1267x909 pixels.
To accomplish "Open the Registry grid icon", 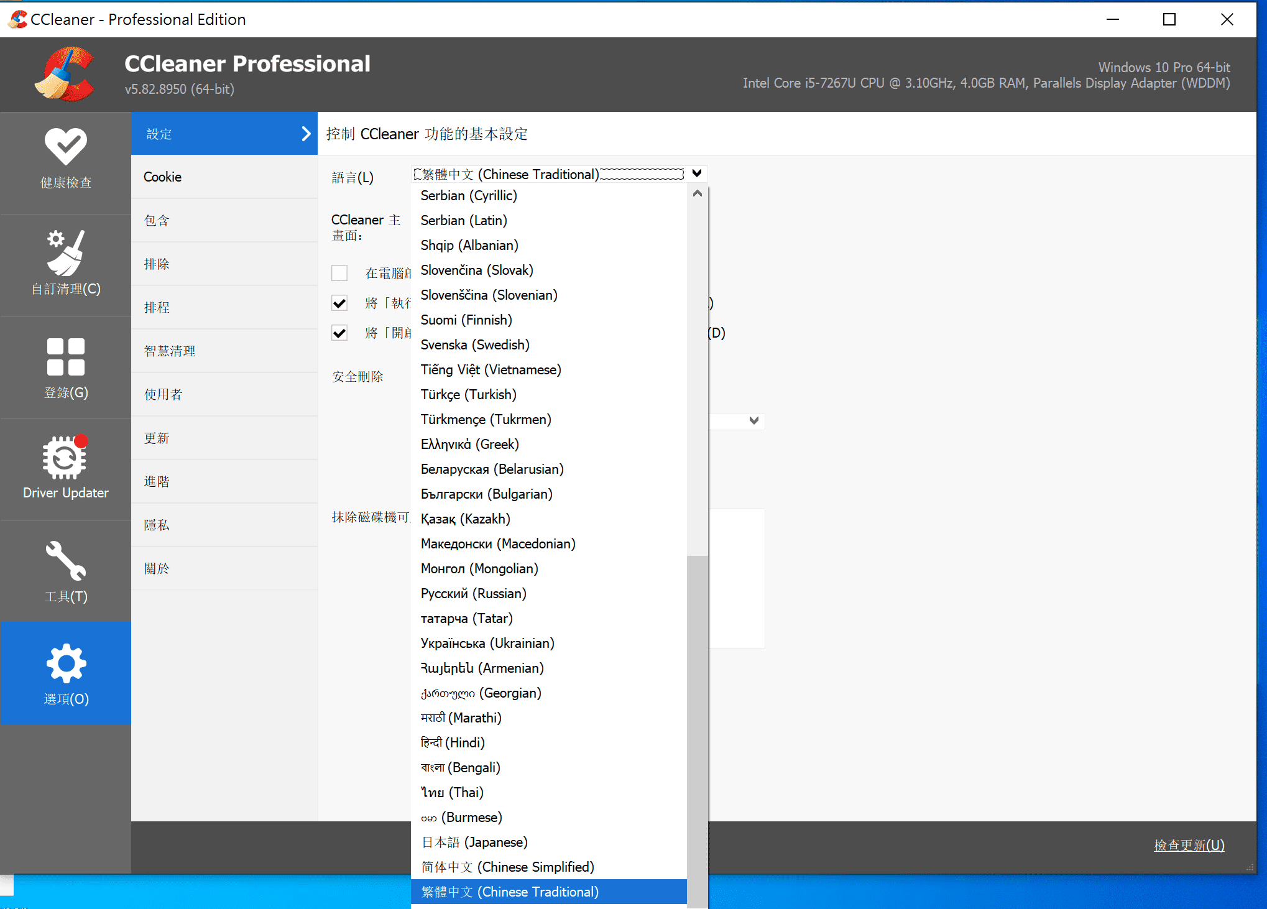I will (x=65, y=357).
